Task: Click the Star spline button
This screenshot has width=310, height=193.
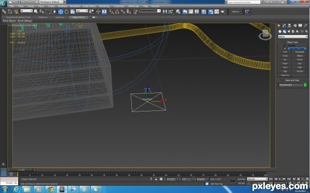Action: click(300, 63)
